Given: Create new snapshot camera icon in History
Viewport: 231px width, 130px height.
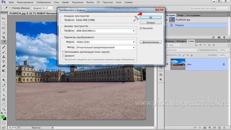Looking at the screenshot, I should tap(219, 38).
